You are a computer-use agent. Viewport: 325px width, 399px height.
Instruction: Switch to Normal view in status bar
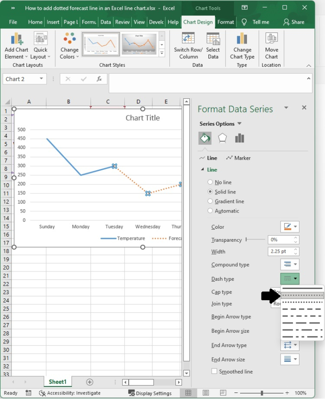(x=188, y=393)
